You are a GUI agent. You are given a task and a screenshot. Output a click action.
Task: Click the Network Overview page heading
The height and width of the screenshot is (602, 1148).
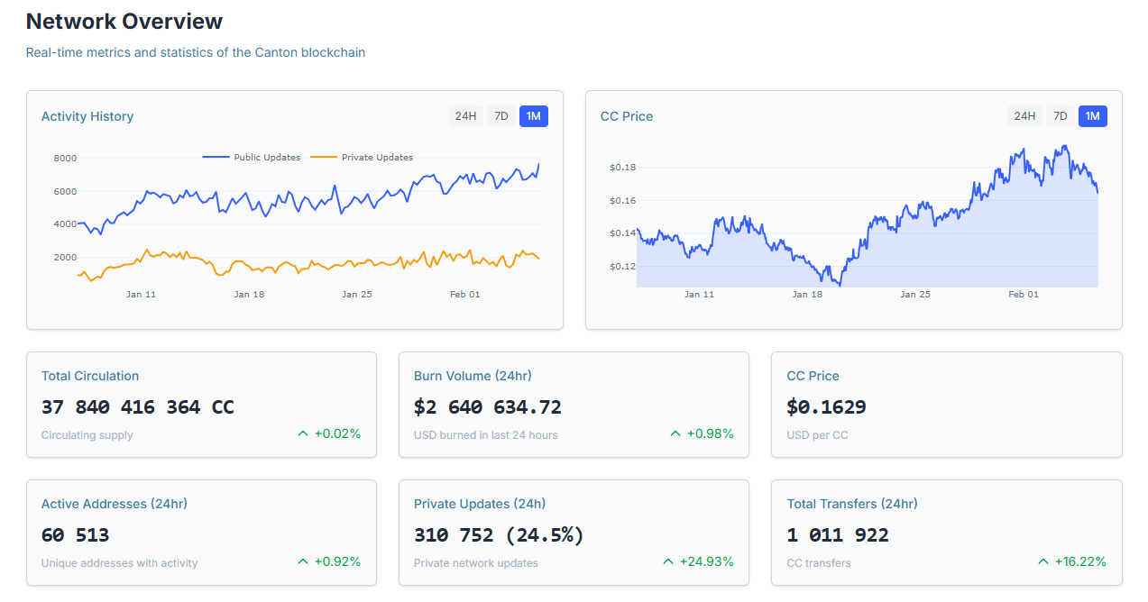(124, 22)
